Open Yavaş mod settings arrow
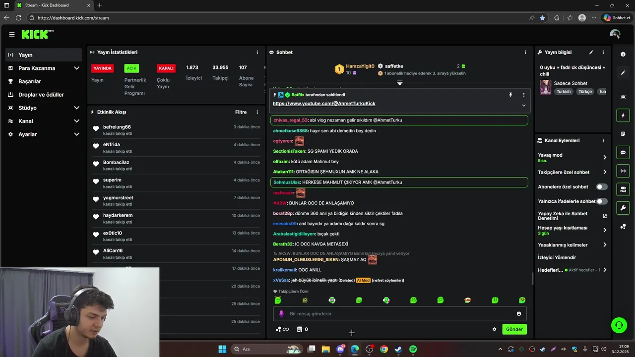 [x=605, y=157]
